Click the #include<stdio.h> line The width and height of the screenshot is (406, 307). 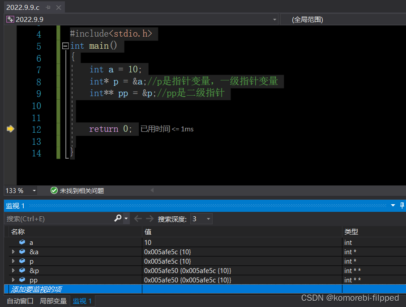[x=111, y=34]
